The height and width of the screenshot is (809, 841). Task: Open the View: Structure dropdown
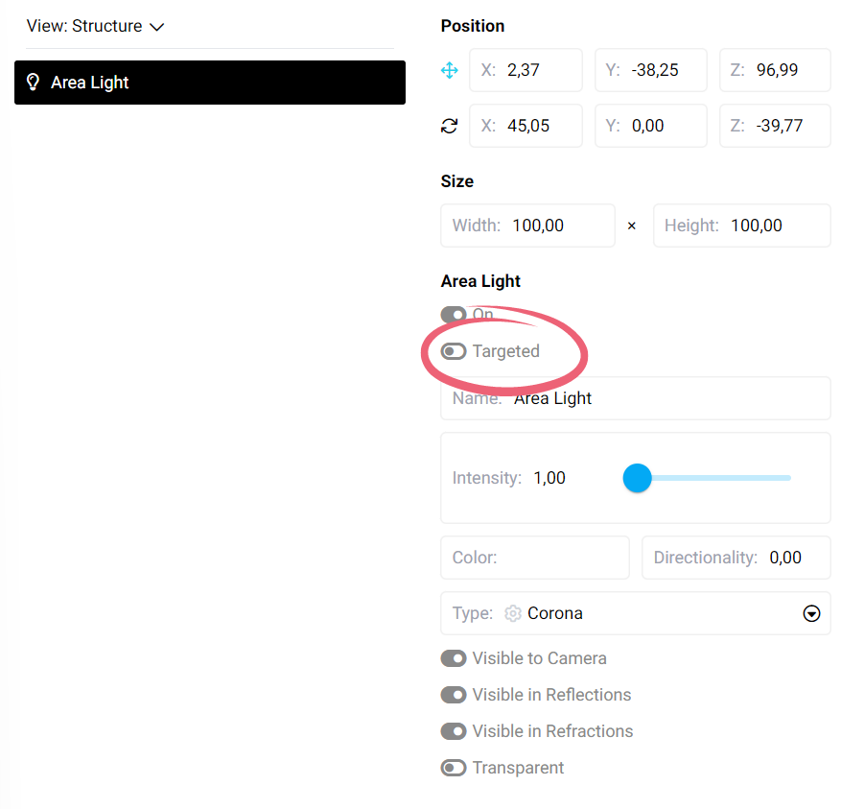click(x=96, y=26)
